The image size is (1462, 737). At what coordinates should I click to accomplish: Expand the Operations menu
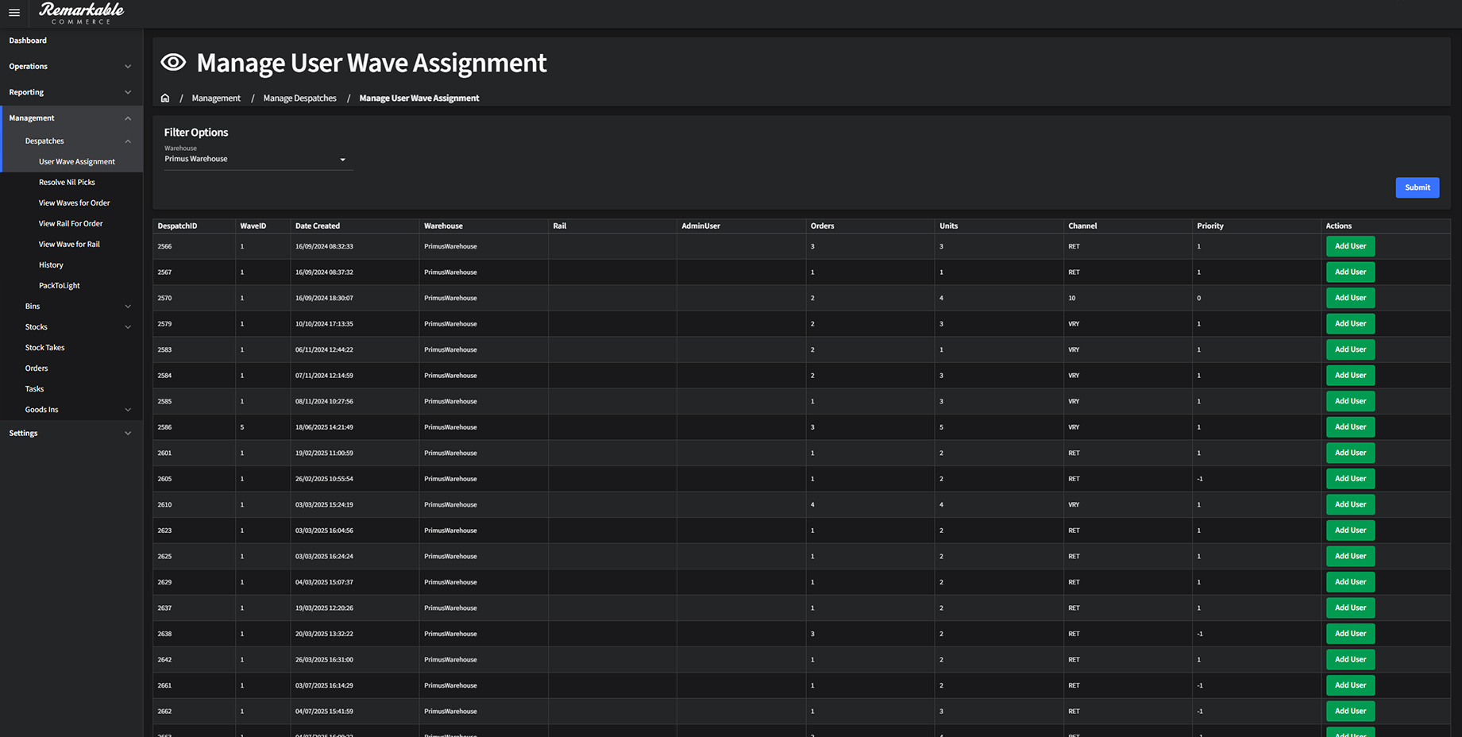(71, 67)
